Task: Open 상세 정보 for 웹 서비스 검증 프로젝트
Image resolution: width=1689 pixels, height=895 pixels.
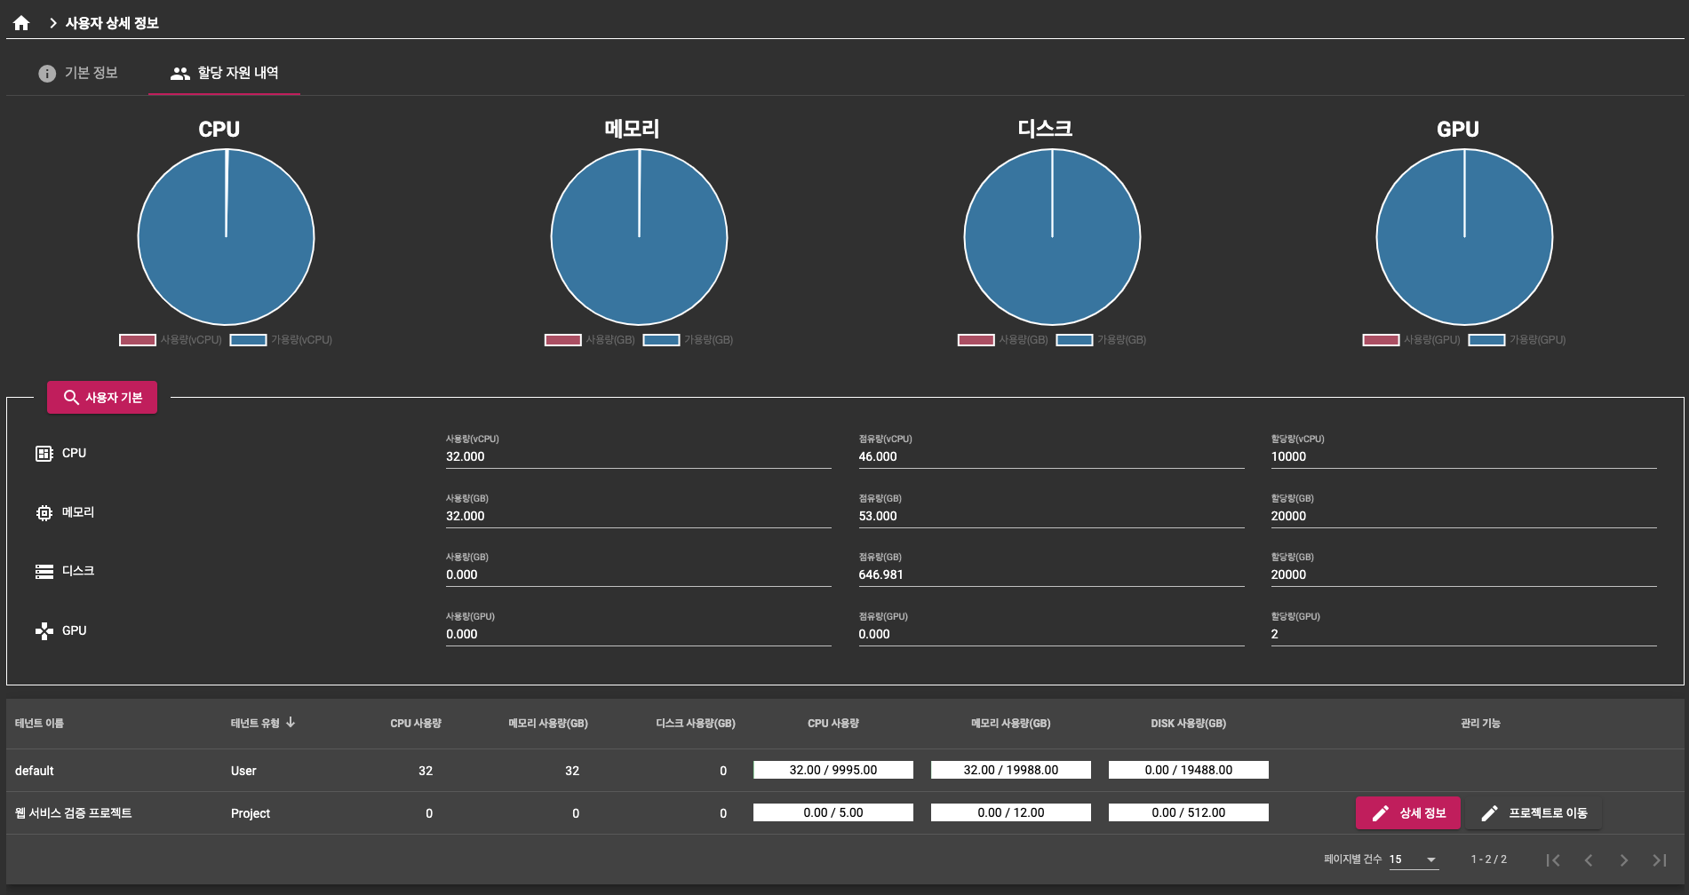Action: tap(1407, 813)
